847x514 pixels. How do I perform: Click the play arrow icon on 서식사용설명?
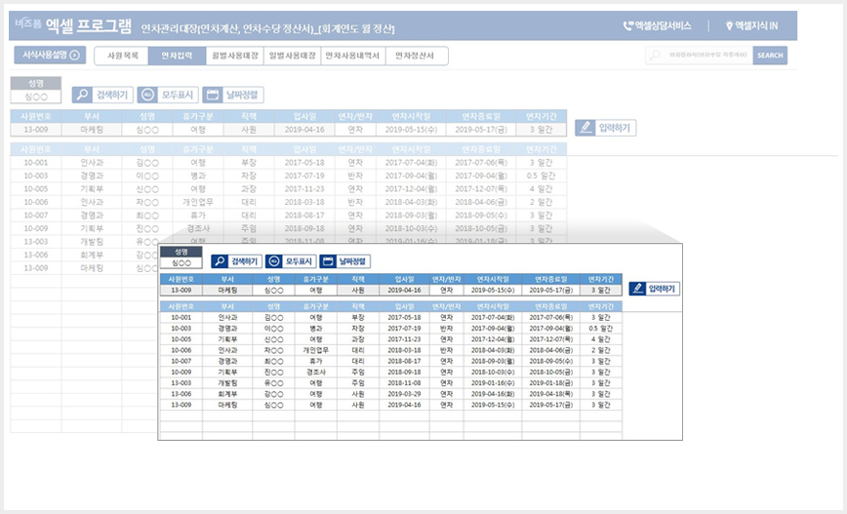tap(74, 56)
